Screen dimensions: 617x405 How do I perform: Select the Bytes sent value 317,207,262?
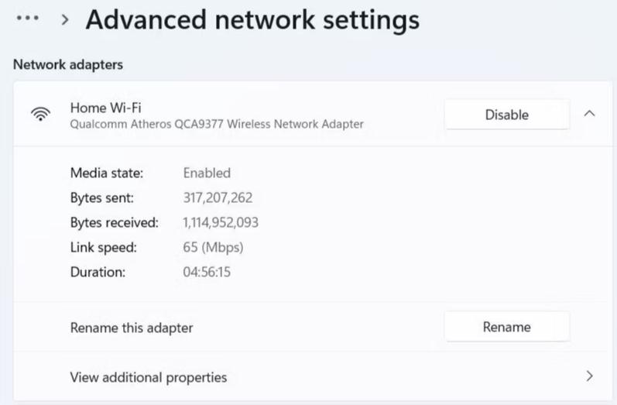point(218,197)
